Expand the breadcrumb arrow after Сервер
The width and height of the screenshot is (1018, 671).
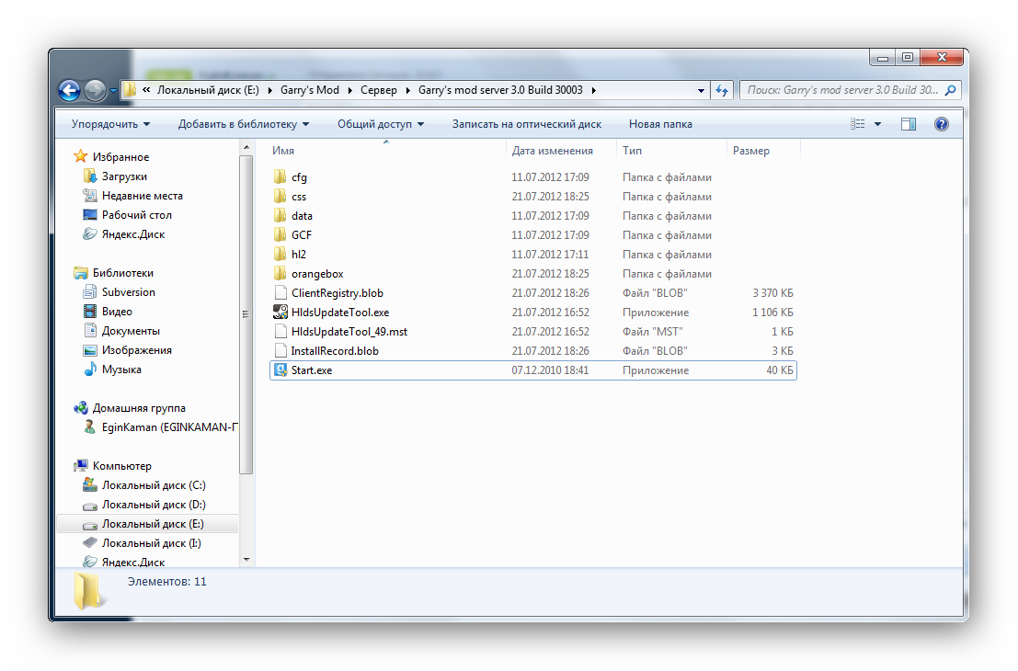[407, 90]
